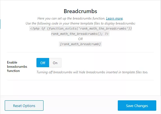This screenshot has width=161, height=114.
Task: Select the PHP function_exists code line
Action: 81,28
